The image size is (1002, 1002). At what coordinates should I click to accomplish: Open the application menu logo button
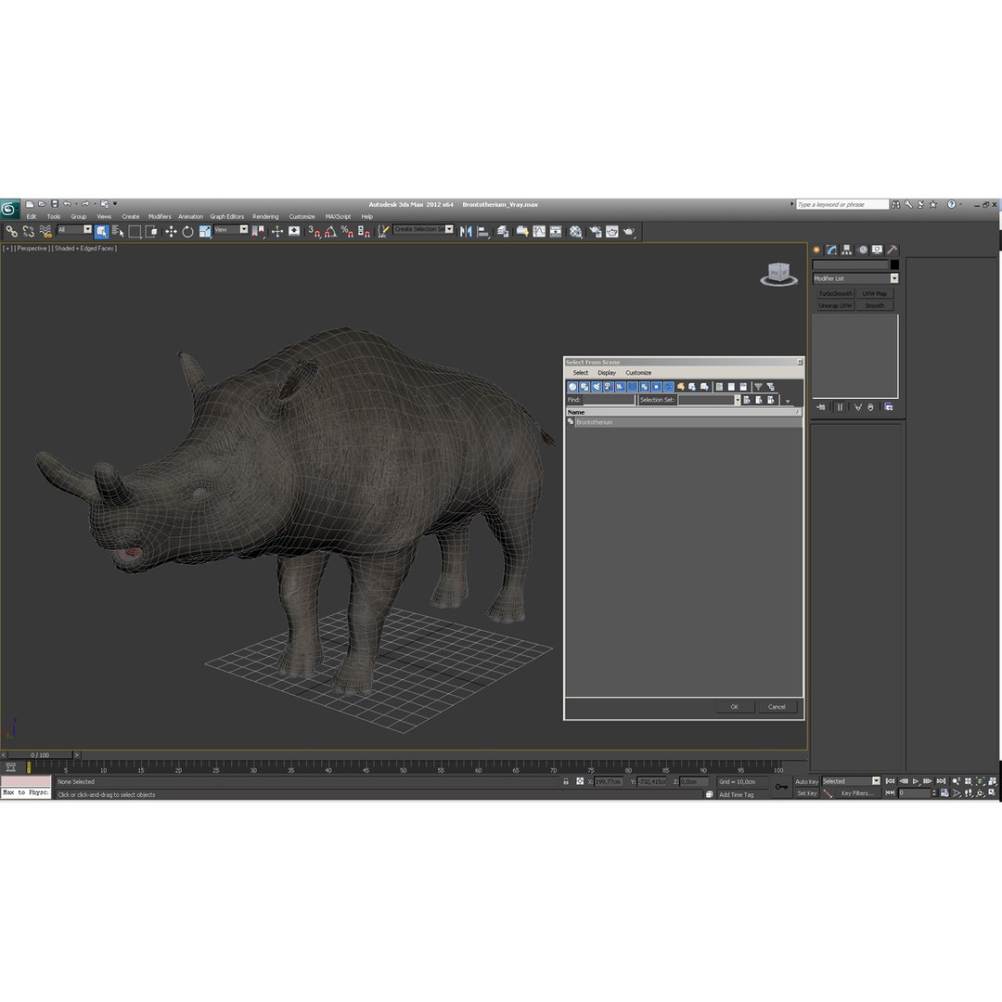click(9, 209)
